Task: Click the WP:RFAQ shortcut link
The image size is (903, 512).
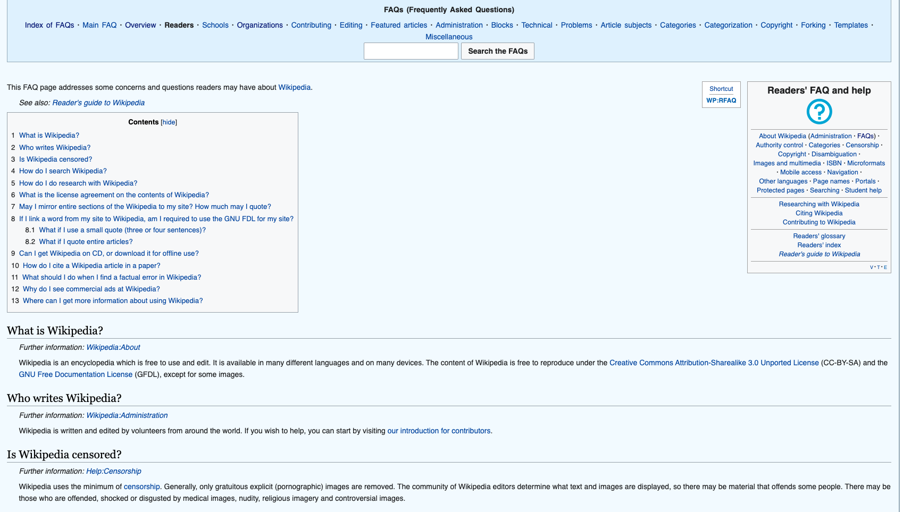Action: [x=721, y=100]
